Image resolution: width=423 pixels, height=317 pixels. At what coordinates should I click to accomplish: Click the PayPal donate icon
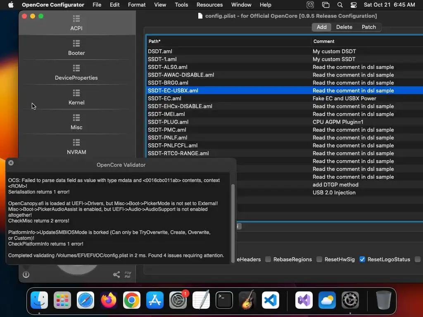pyautogui.click(x=128, y=274)
